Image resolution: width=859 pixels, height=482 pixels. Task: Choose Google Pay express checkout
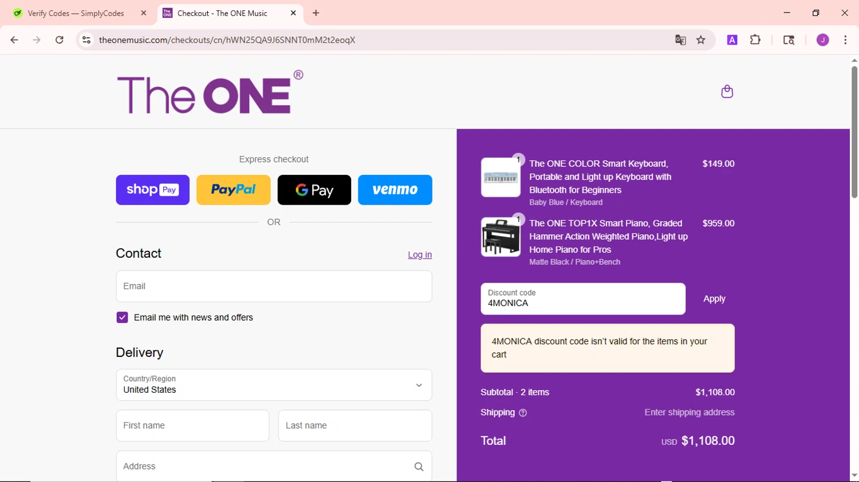pyautogui.click(x=314, y=190)
